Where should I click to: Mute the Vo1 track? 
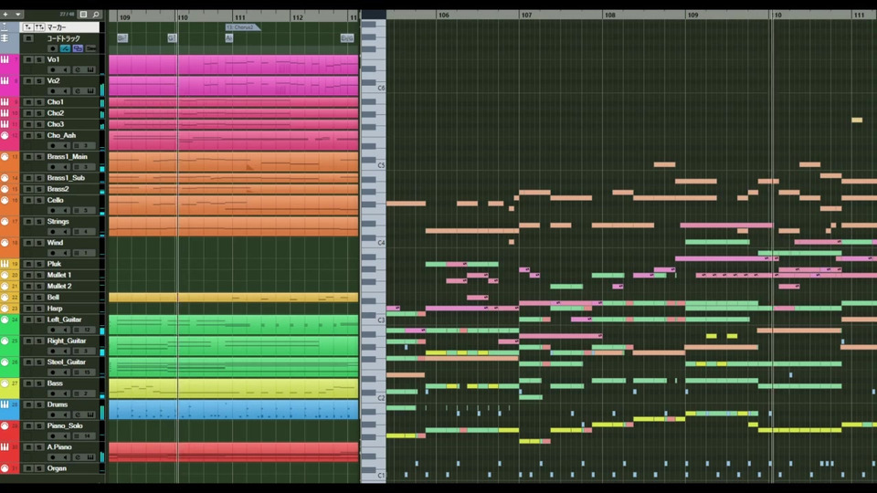coord(28,59)
